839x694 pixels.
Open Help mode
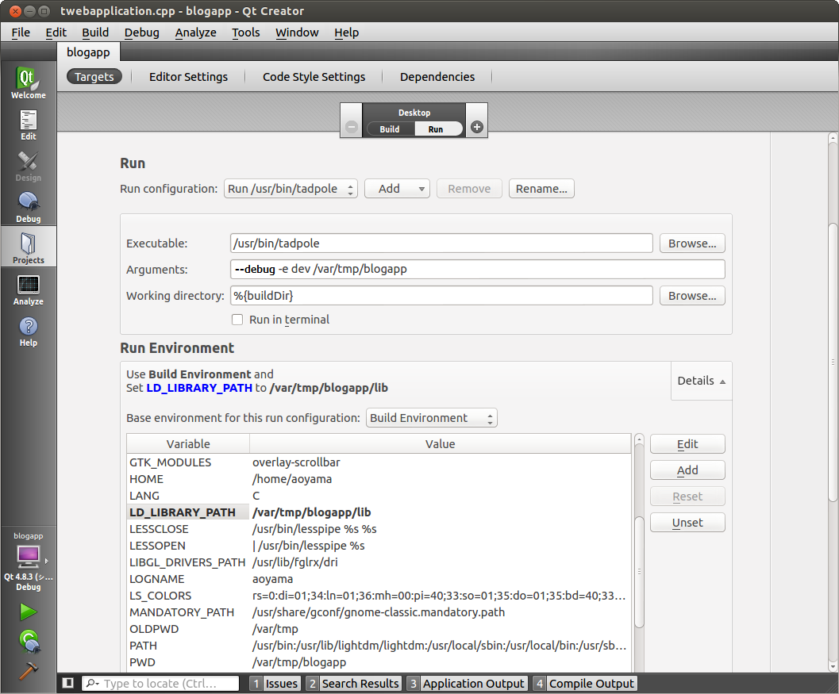[x=29, y=331]
